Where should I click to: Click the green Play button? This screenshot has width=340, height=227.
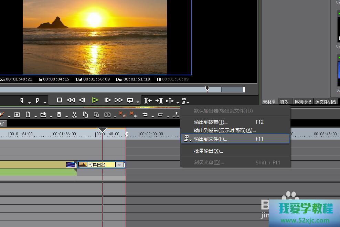tap(95, 100)
